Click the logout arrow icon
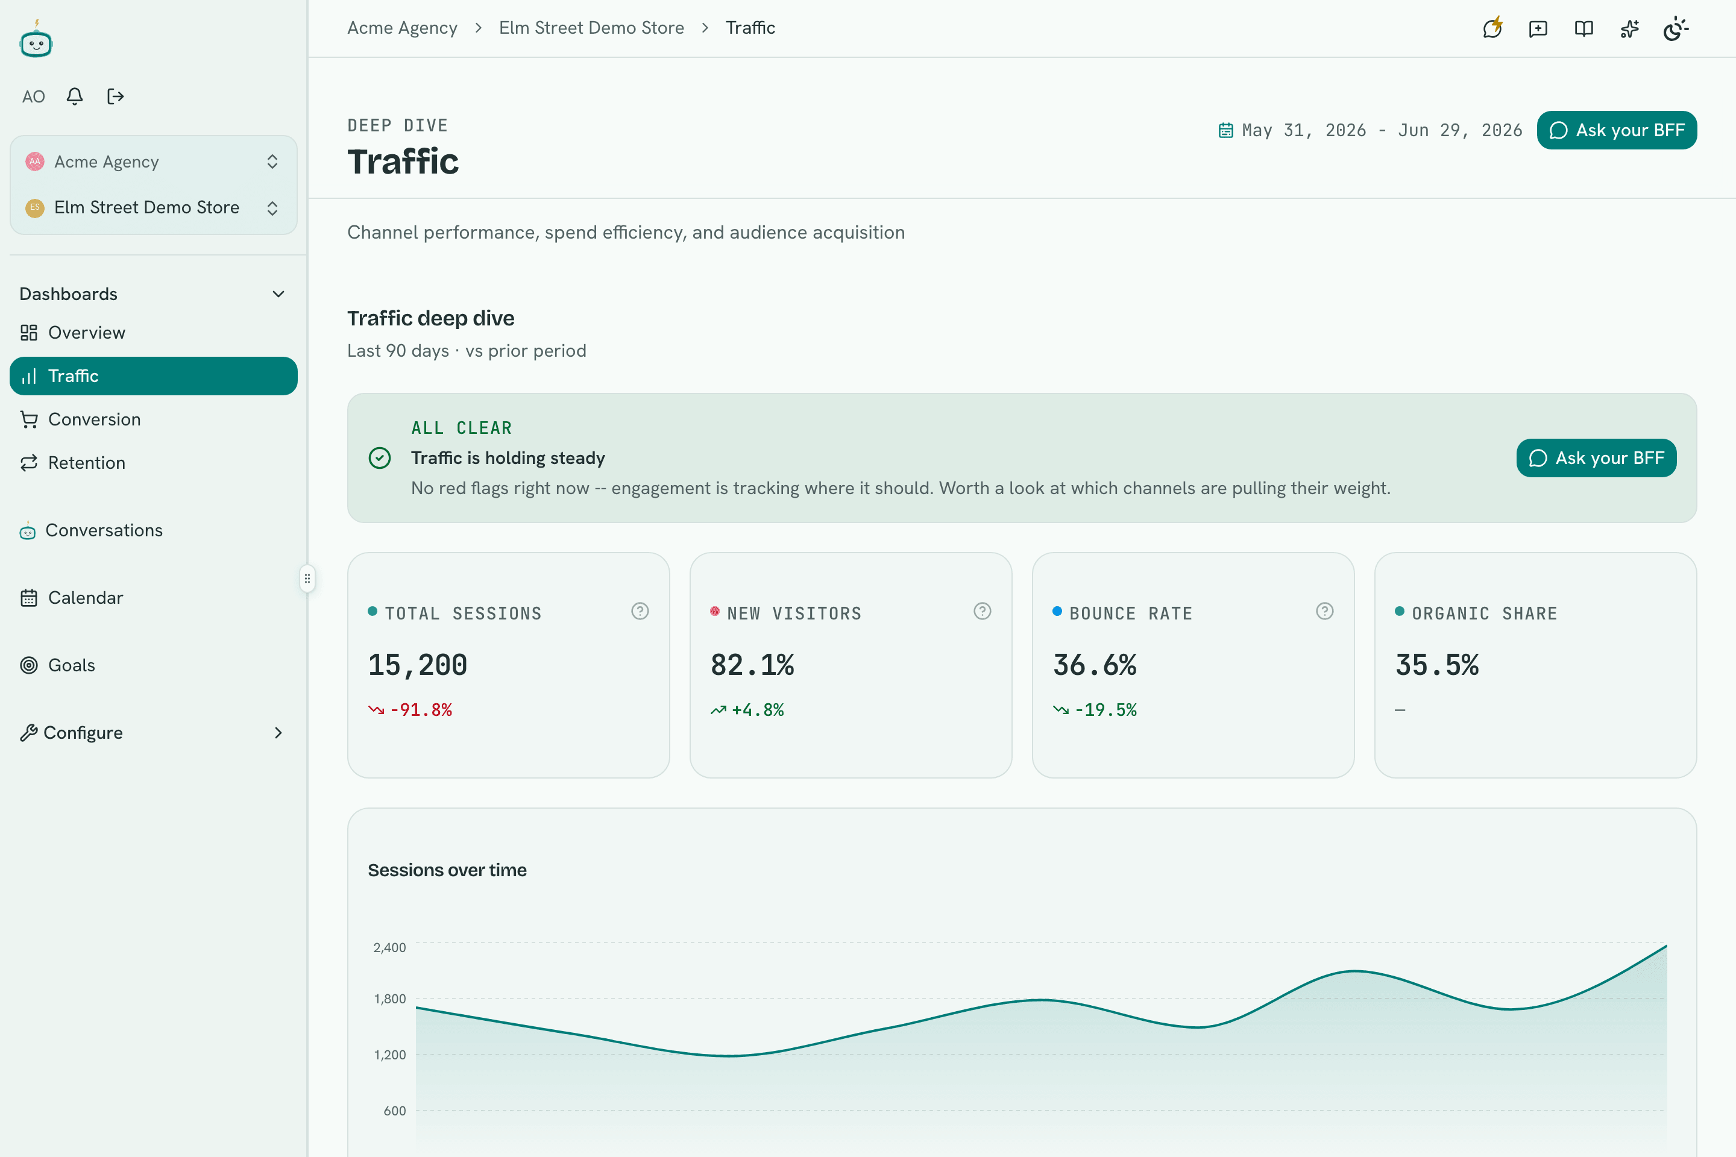 pos(115,96)
